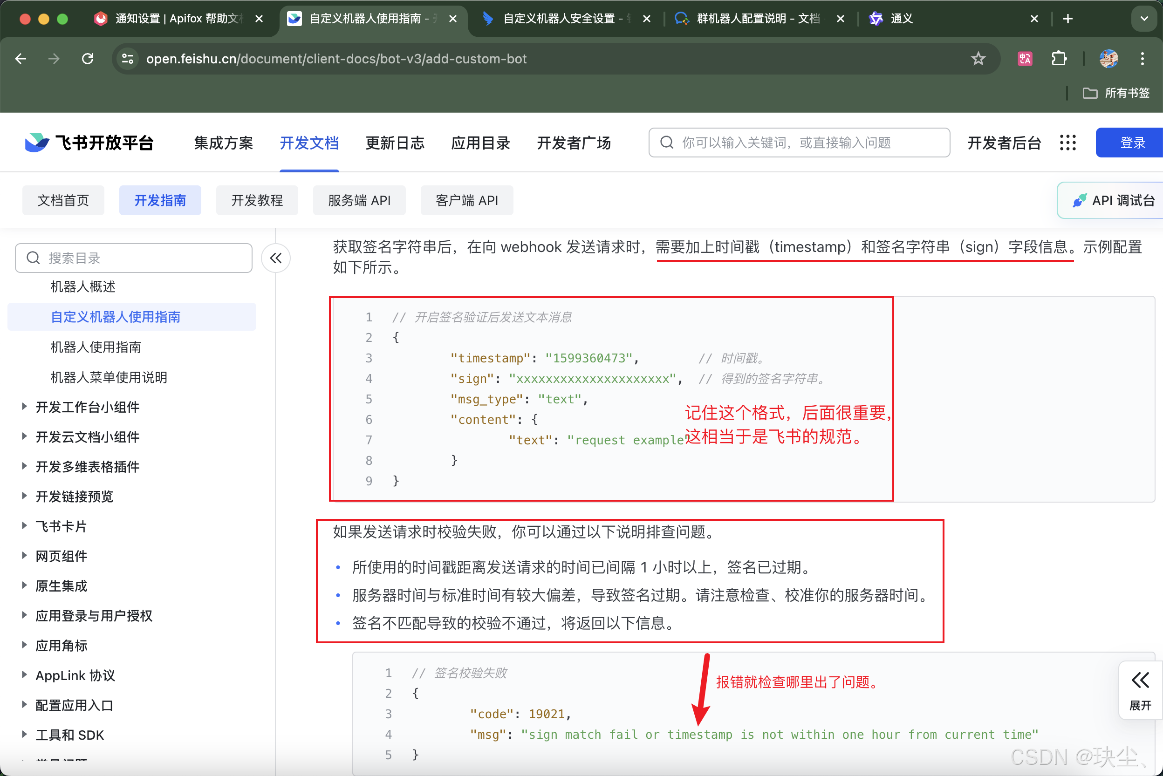1163x776 pixels.
Task: Open the Chrome extensions puzzle icon
Action: pos(1059,59)
